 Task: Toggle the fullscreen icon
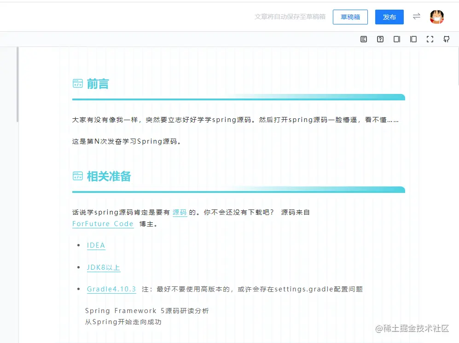[x=430, y=39]
